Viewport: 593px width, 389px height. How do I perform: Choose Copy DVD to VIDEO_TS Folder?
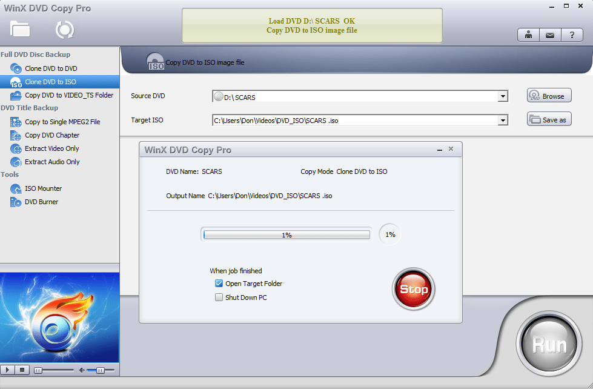69,95
